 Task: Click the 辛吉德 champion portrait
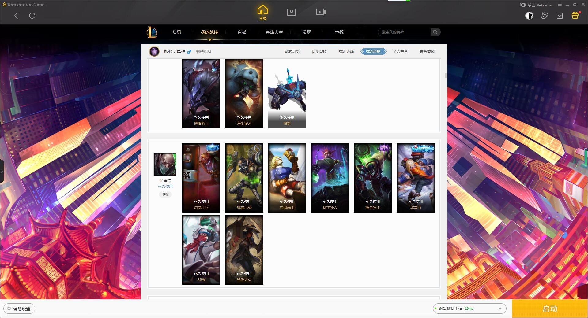click(x=165, y=165)
